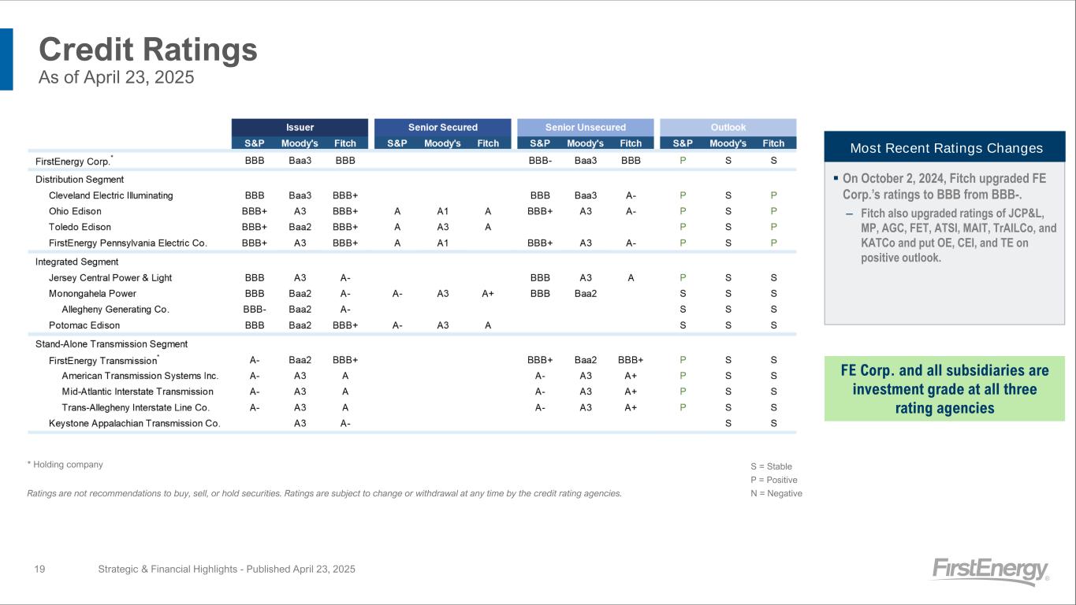The image size is (1076, 605).
Task: Select the "S&P" subheader under Issuer
Action: point(255,143)
